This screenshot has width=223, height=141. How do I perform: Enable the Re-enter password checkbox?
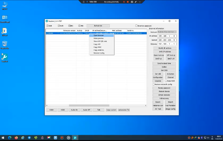tap(136, 26)
